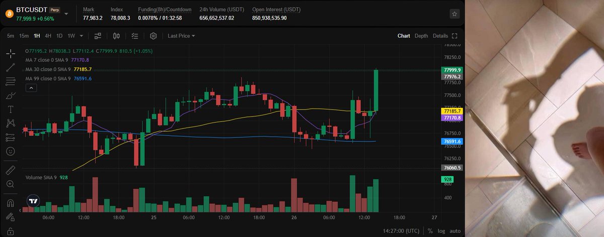Click the 928 volume axis label
This screenshot has width=604, height=237.
446,179
